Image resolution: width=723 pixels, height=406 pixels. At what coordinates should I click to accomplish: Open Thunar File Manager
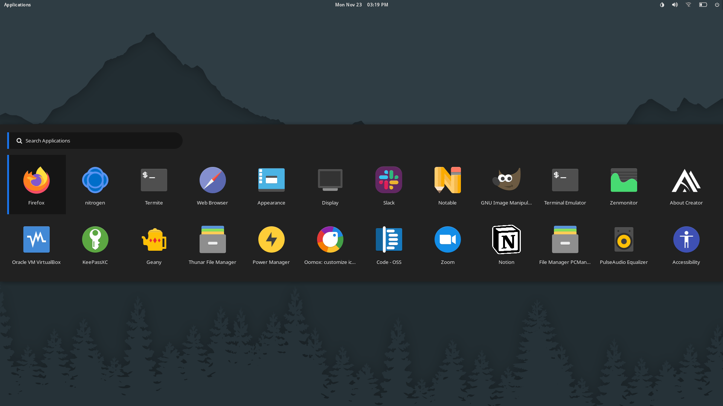click(x=212, y=244)
